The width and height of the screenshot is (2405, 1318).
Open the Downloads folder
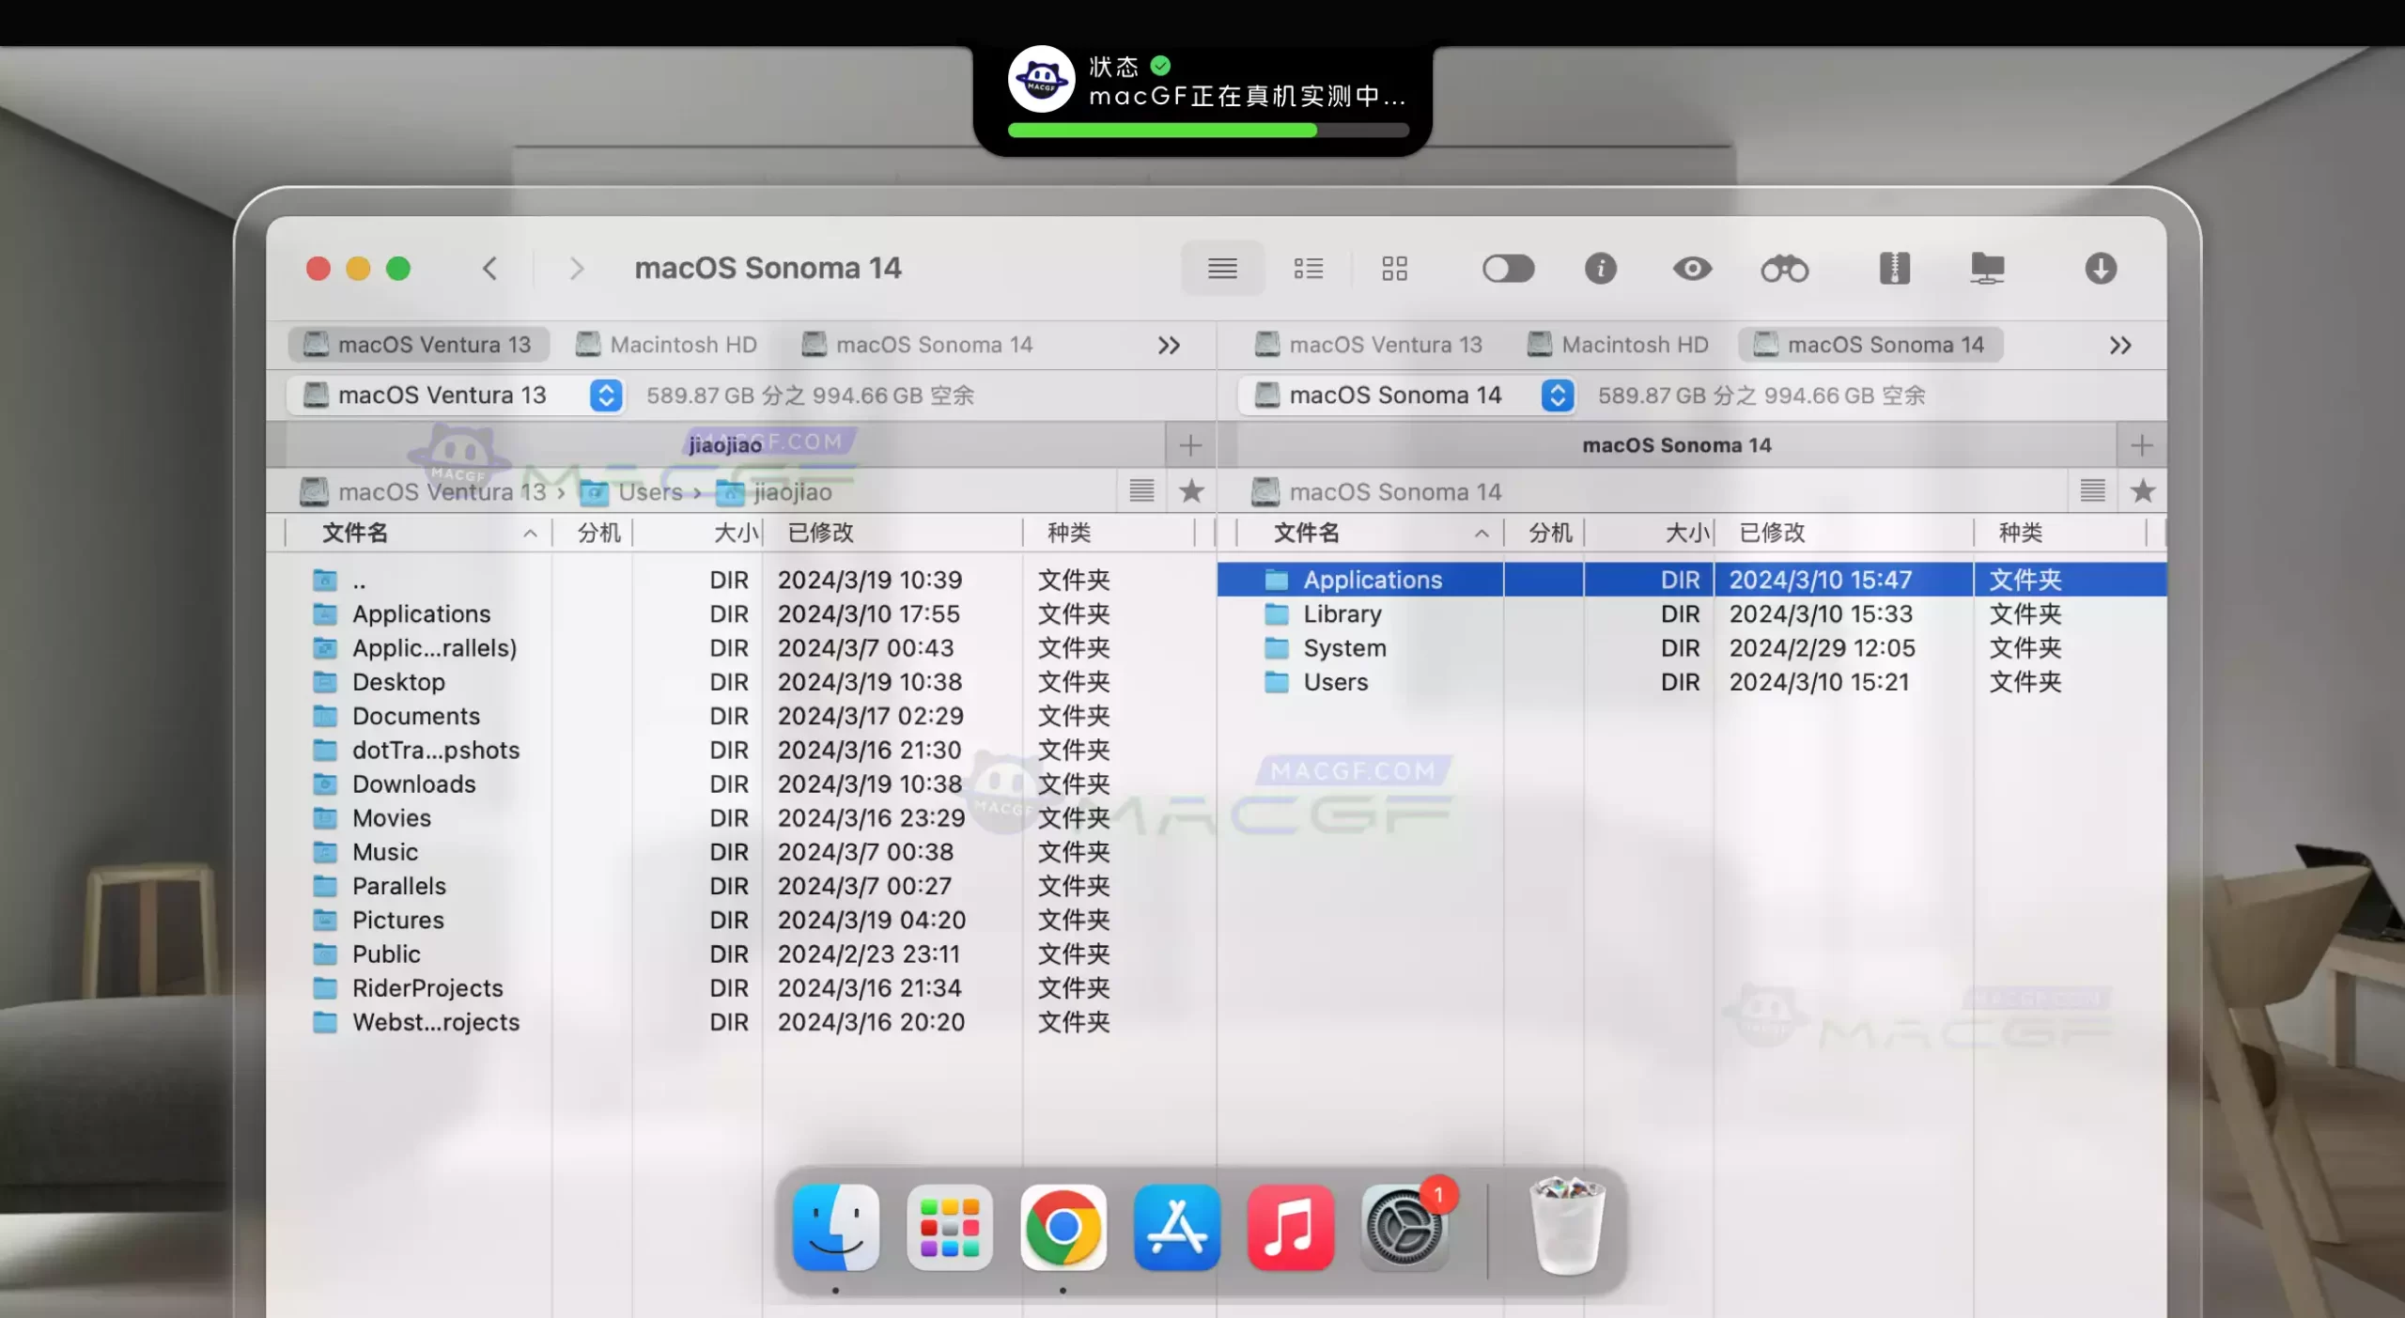click(x=413, y=783)
